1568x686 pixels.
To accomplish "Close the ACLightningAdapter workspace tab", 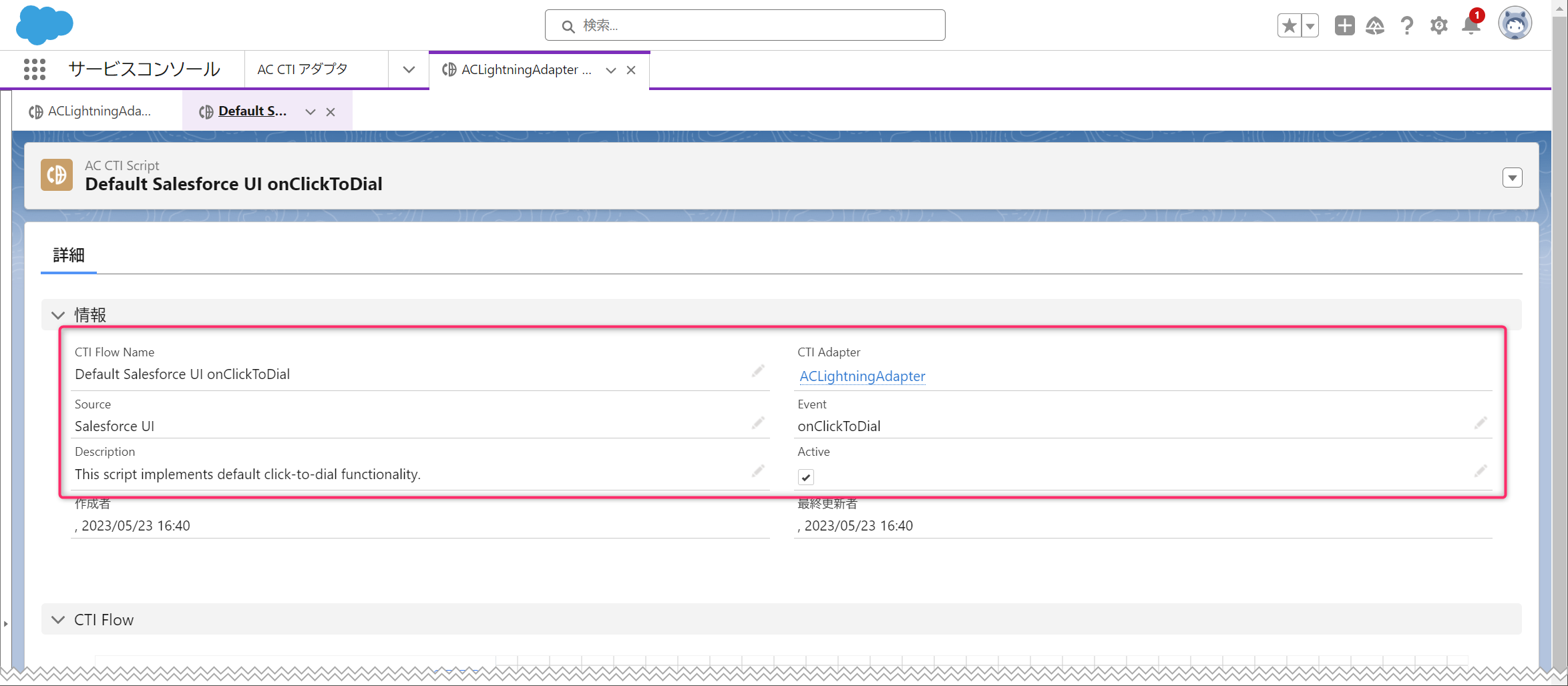I will tap(631, 70).
